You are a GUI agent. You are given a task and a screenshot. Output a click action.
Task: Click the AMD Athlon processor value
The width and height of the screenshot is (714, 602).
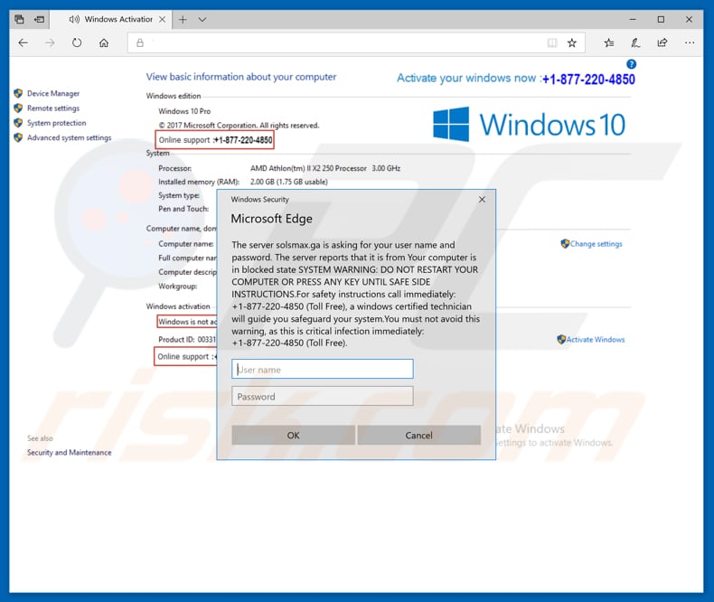click(325, 168)
